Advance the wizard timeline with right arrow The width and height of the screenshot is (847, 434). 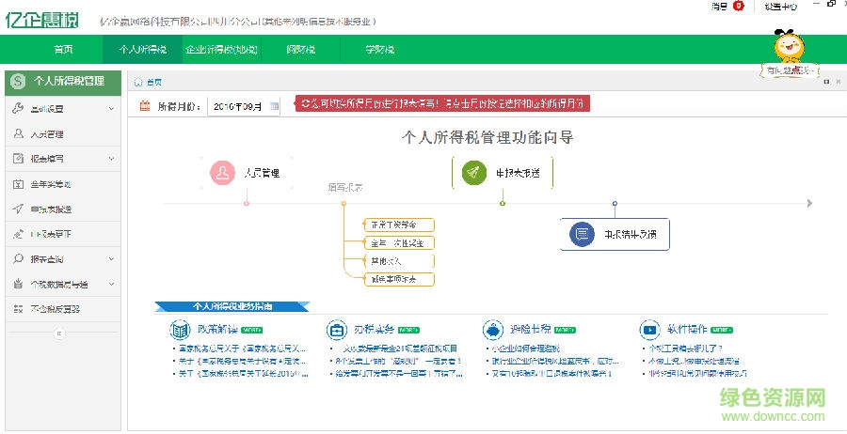[809, 203]
